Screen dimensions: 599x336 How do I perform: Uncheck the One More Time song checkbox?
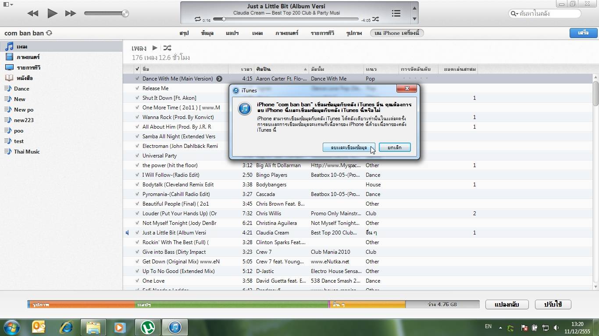click(x=137, y=108)
